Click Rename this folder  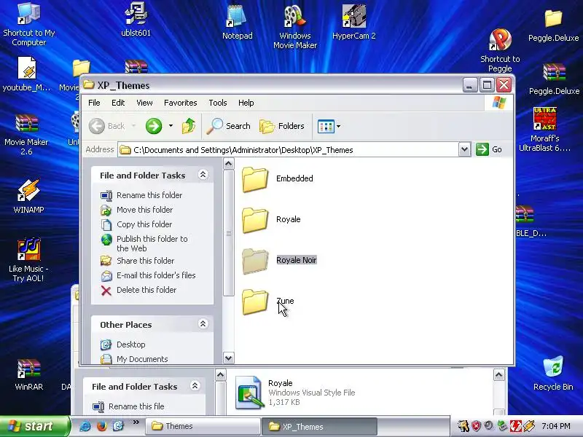[x=141, y=195]
